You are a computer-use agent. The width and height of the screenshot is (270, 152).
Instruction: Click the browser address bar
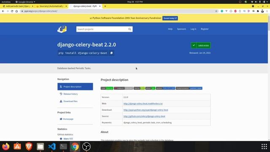pos(119,11)
